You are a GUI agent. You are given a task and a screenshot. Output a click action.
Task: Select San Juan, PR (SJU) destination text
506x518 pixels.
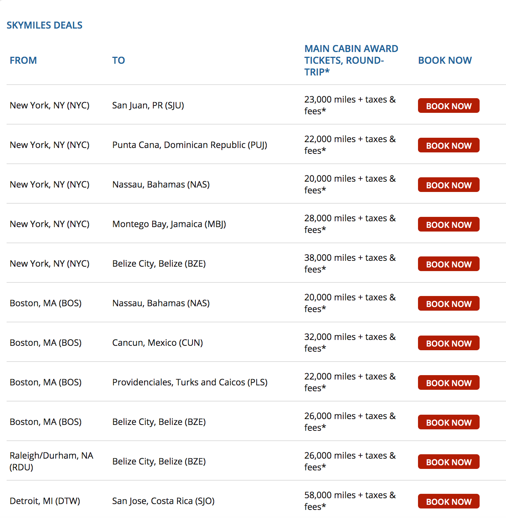click(x=148, y=106)
